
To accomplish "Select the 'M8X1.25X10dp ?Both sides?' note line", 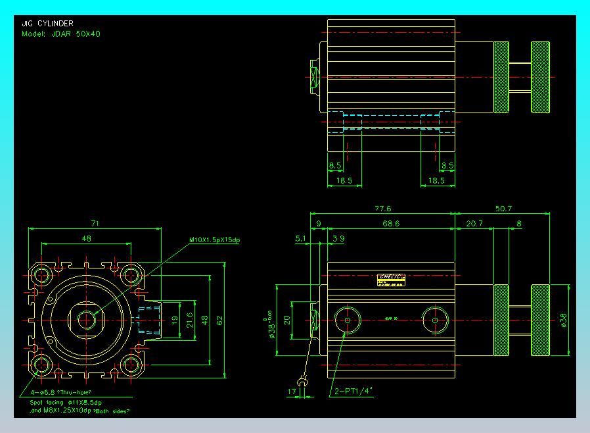I will (79, 411).
